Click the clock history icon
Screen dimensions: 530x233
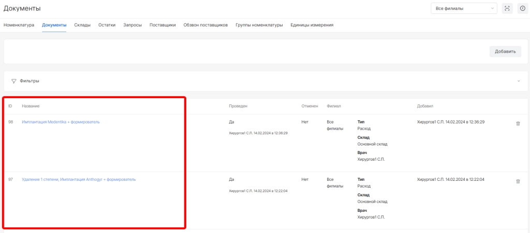[x=522, y=8]
